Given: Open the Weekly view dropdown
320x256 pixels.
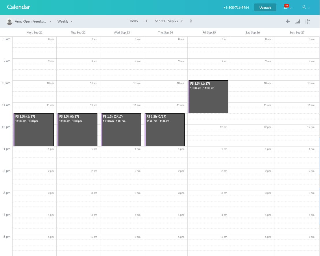Looking at the screenshot, I should coord(65,21).
